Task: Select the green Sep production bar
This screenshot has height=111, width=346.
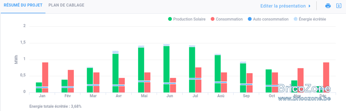Action: 243,78
